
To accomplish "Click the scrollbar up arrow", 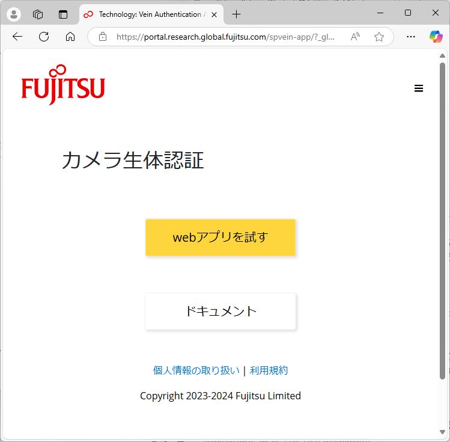I will (442, 56).
